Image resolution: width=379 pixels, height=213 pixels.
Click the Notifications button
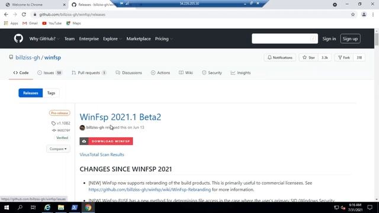point(280,57)
